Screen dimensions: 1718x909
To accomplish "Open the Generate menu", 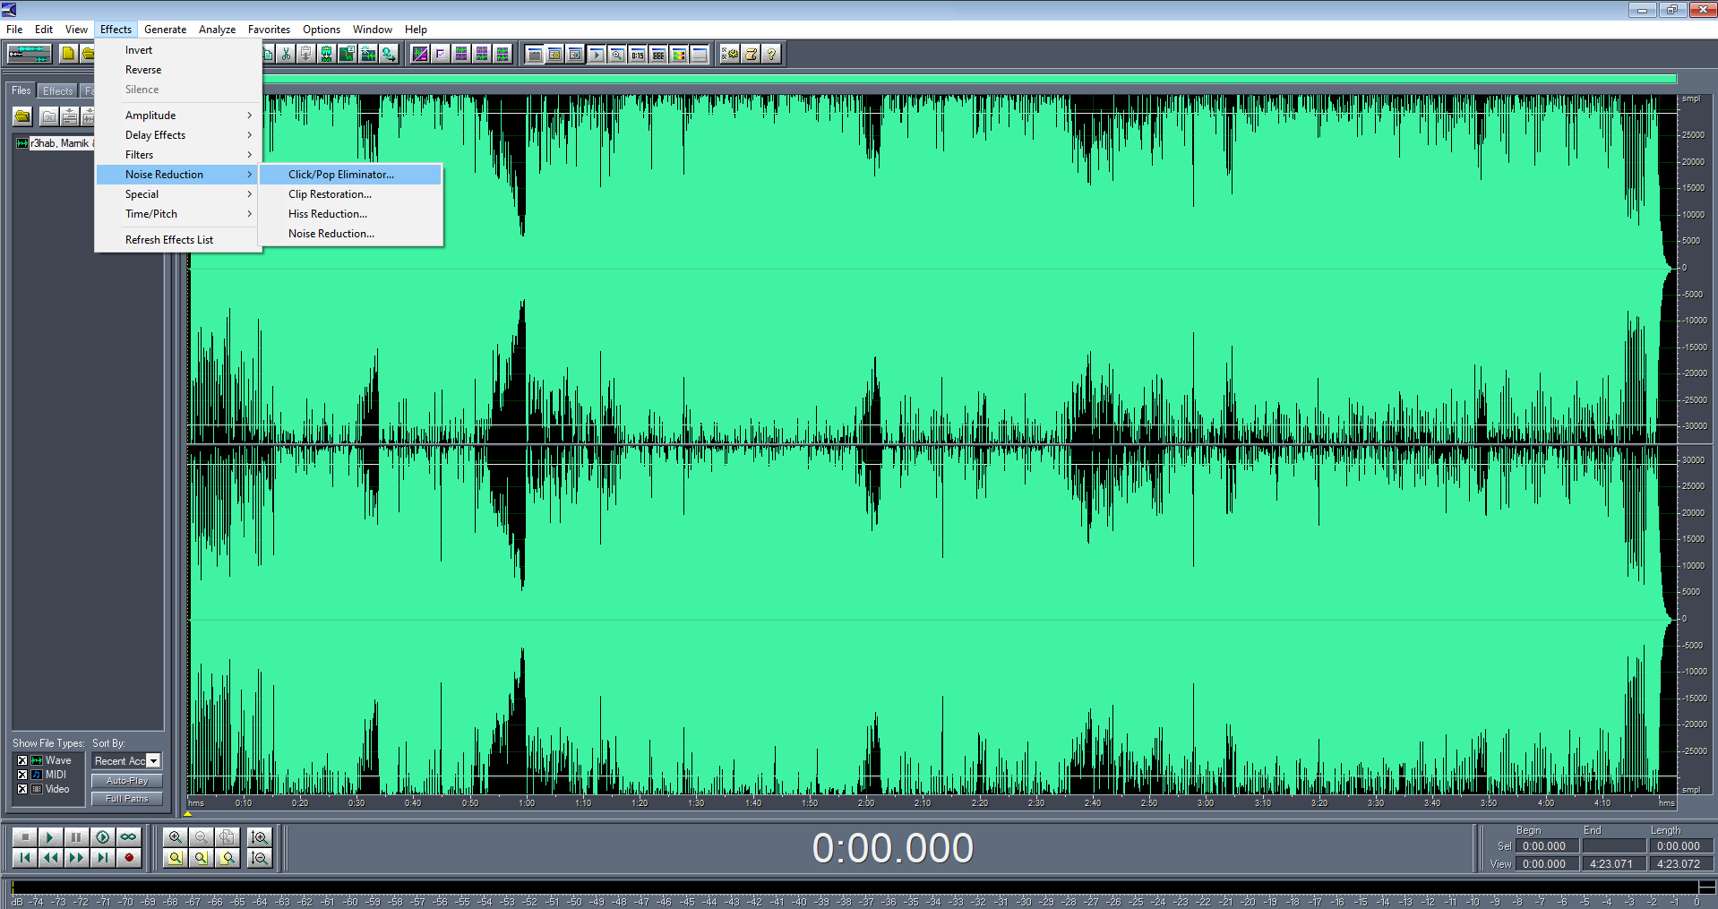I will (166, 30).
